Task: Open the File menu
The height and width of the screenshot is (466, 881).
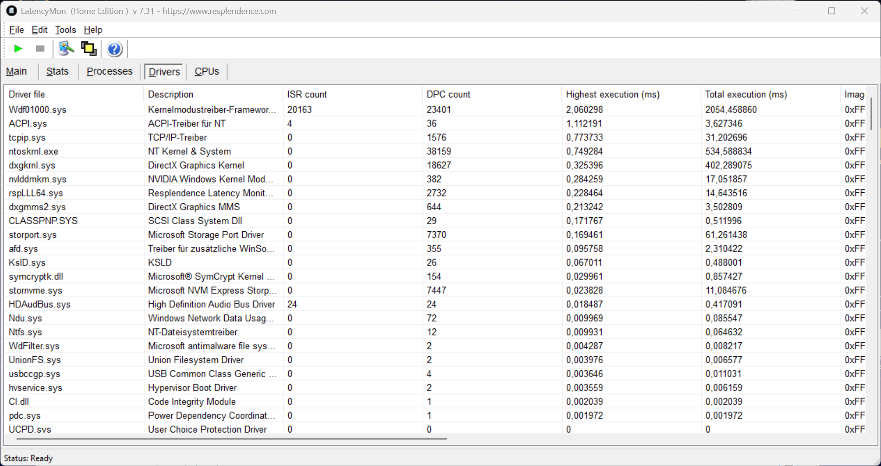Action: [x=16, y=30]
